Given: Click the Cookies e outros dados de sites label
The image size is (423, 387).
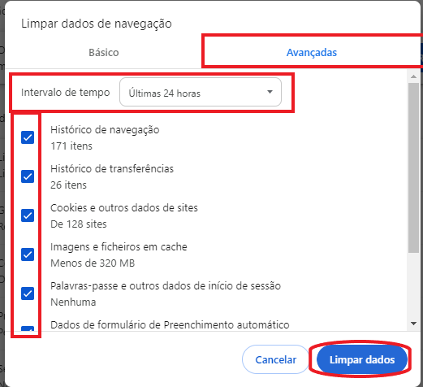Looking at the screenshot, I should click(124, 208).
